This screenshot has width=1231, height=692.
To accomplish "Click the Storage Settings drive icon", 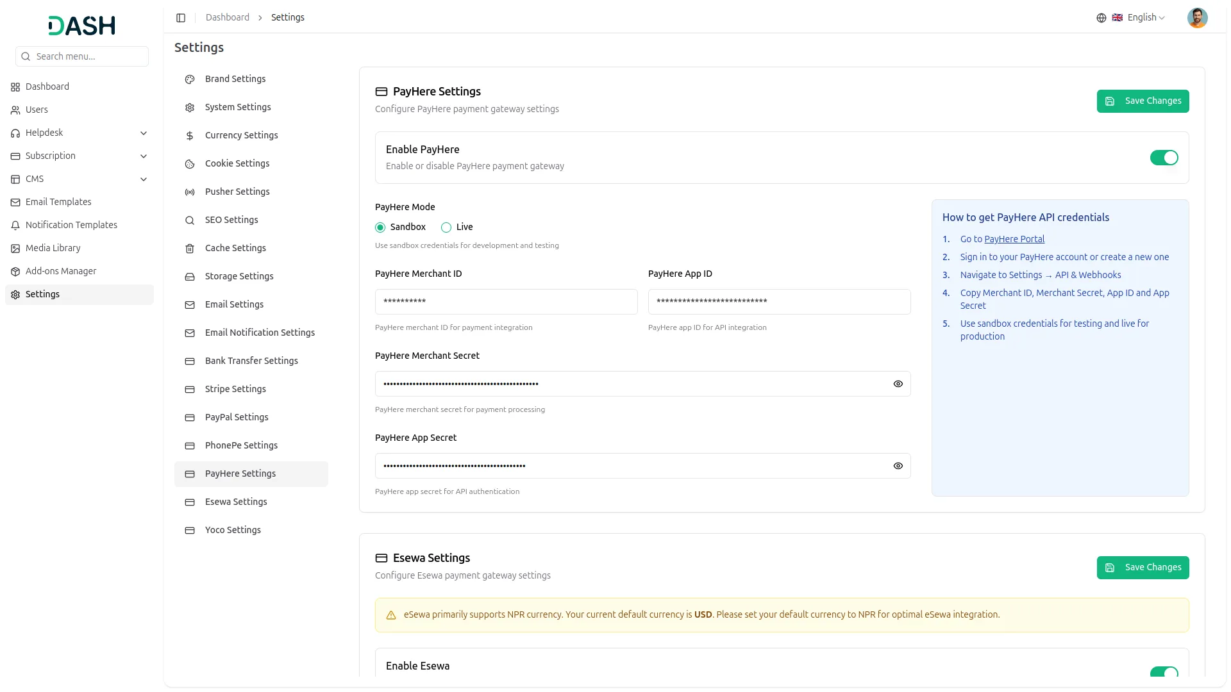I will click(190, 277).
